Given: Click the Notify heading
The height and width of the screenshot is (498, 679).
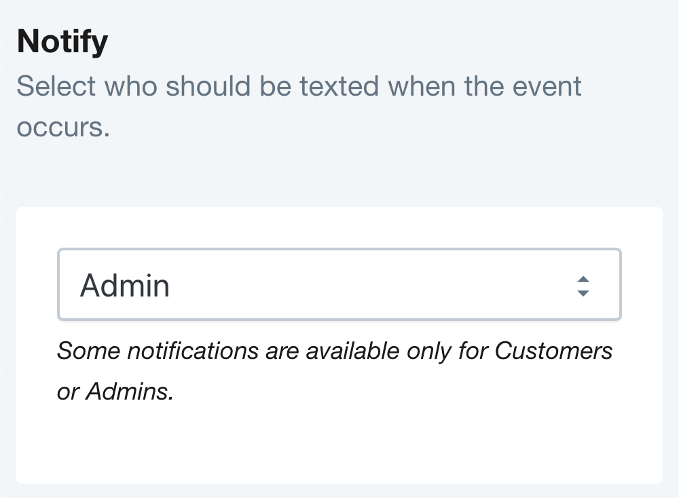Looking at the screenshot, I should click(62, 42).
